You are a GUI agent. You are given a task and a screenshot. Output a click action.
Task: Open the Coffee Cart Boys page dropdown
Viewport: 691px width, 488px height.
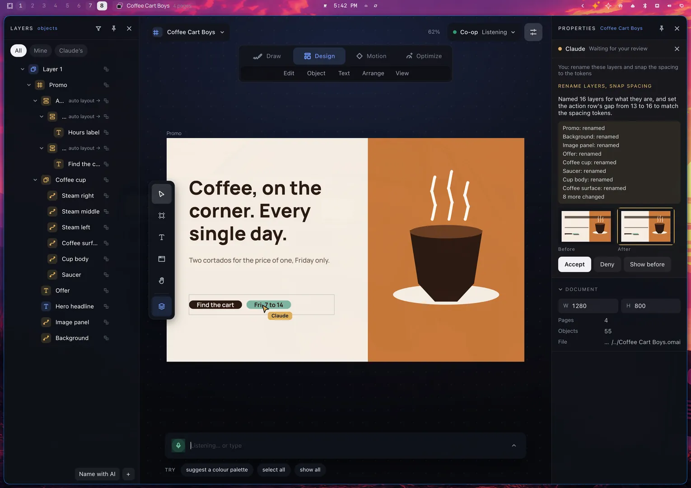click(189, 32)
